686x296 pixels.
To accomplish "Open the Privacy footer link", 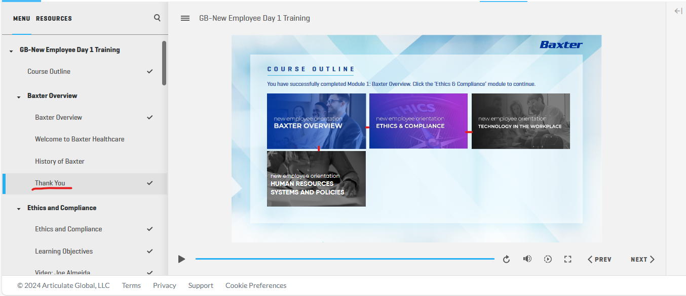I will point(165,285).
